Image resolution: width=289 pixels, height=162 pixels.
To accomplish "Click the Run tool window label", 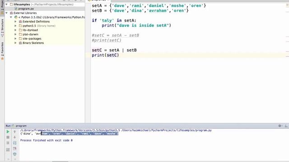I will click(x=8, y=126).
